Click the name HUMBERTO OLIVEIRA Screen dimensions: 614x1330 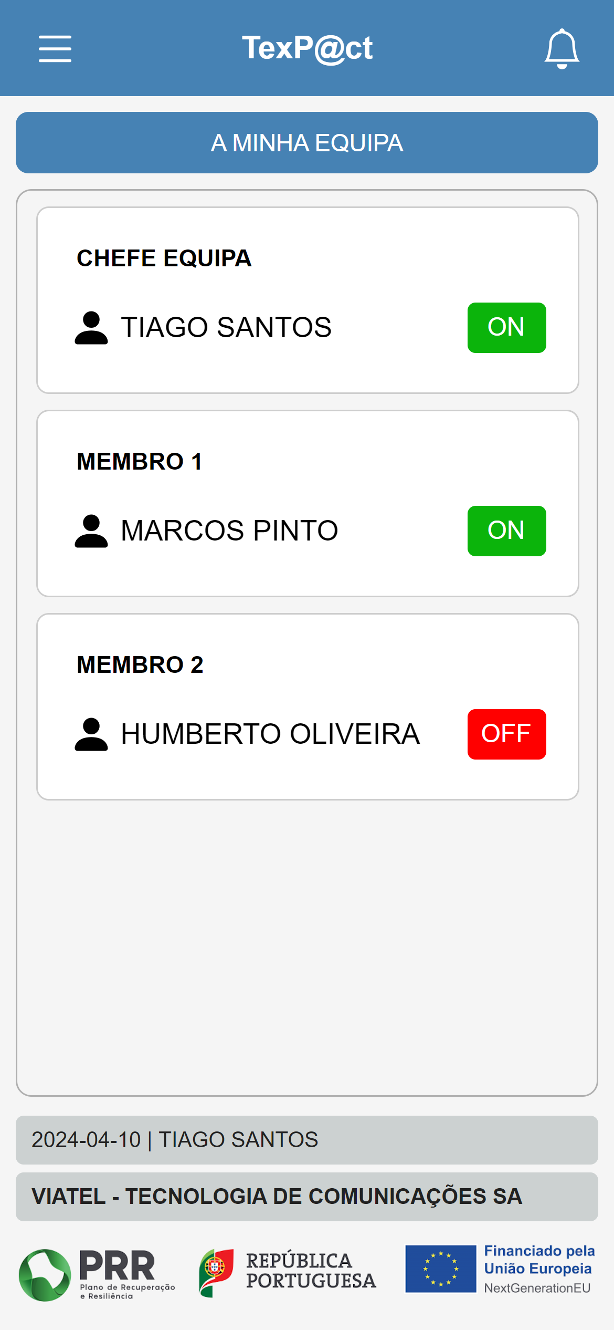270,734
